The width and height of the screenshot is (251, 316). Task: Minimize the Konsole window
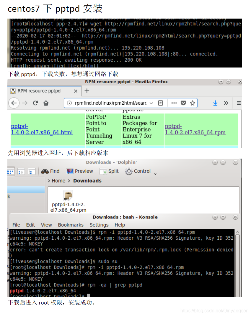(x=215, y=217)
